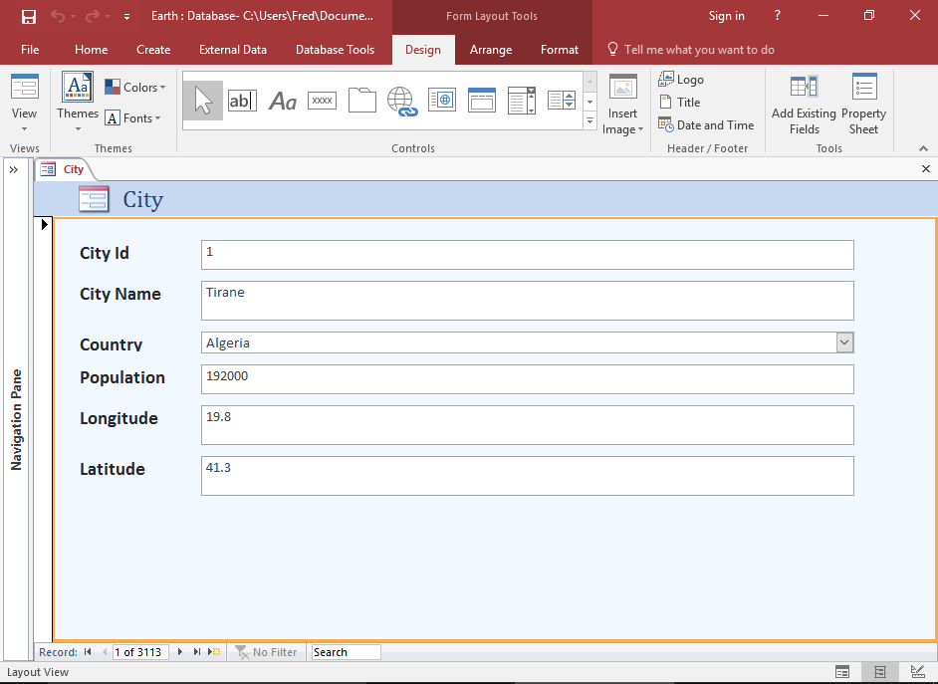Select the Text Box control tool
The image size is (938, 684).
(242, 100)
